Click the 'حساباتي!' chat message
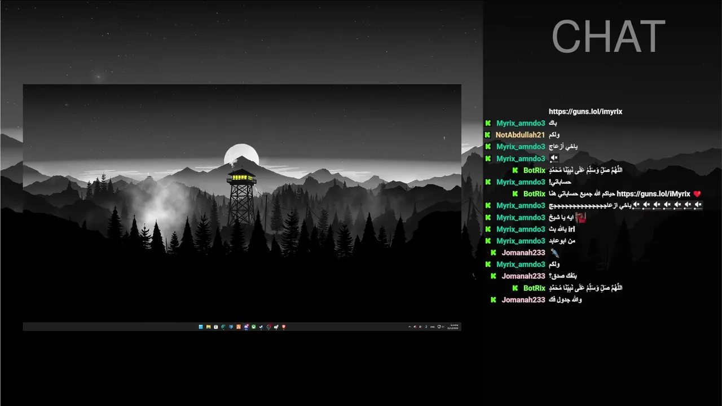Screen dimensions: 722x406 (x=560, y=182)
